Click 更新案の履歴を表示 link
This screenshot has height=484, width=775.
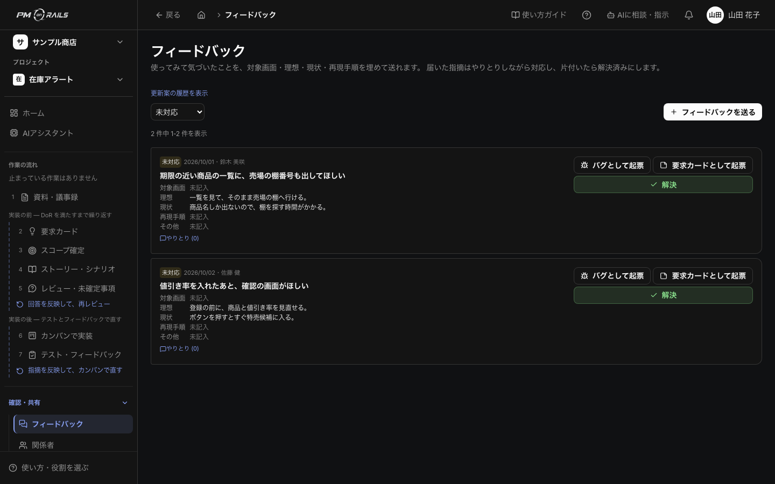click(179, 93)
